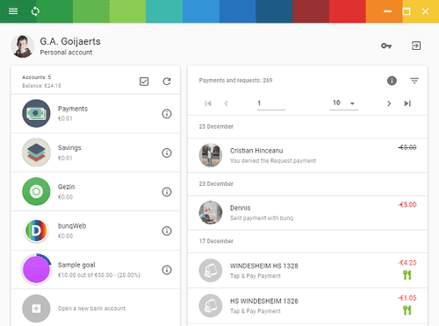
Task: Click the 17 December date header
Action: click(x=216, y=241)
